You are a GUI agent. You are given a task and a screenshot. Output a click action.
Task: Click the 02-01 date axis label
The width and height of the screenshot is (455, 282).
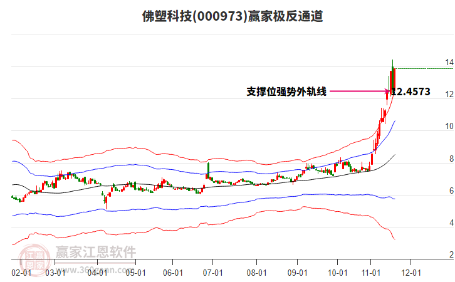pyautogui.click(x=21, y=273)
